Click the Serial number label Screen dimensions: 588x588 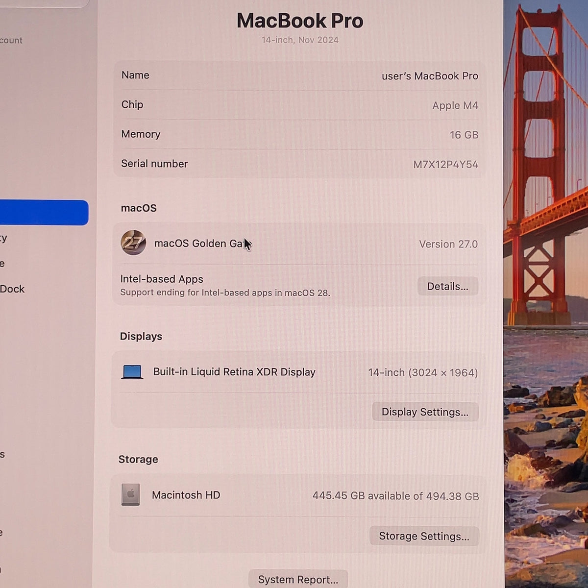click(154, 164)
